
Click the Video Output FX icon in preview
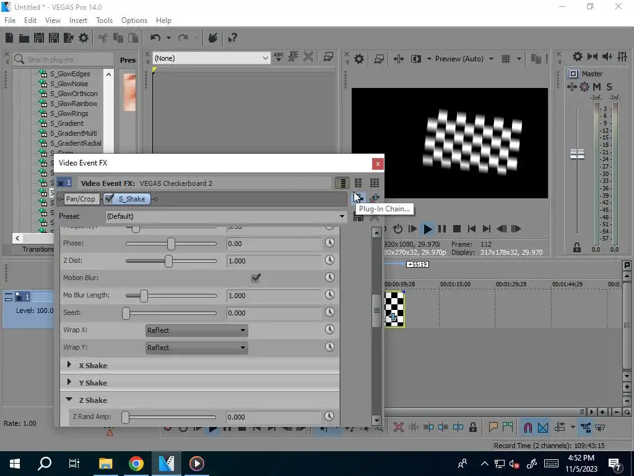[399, 59]
